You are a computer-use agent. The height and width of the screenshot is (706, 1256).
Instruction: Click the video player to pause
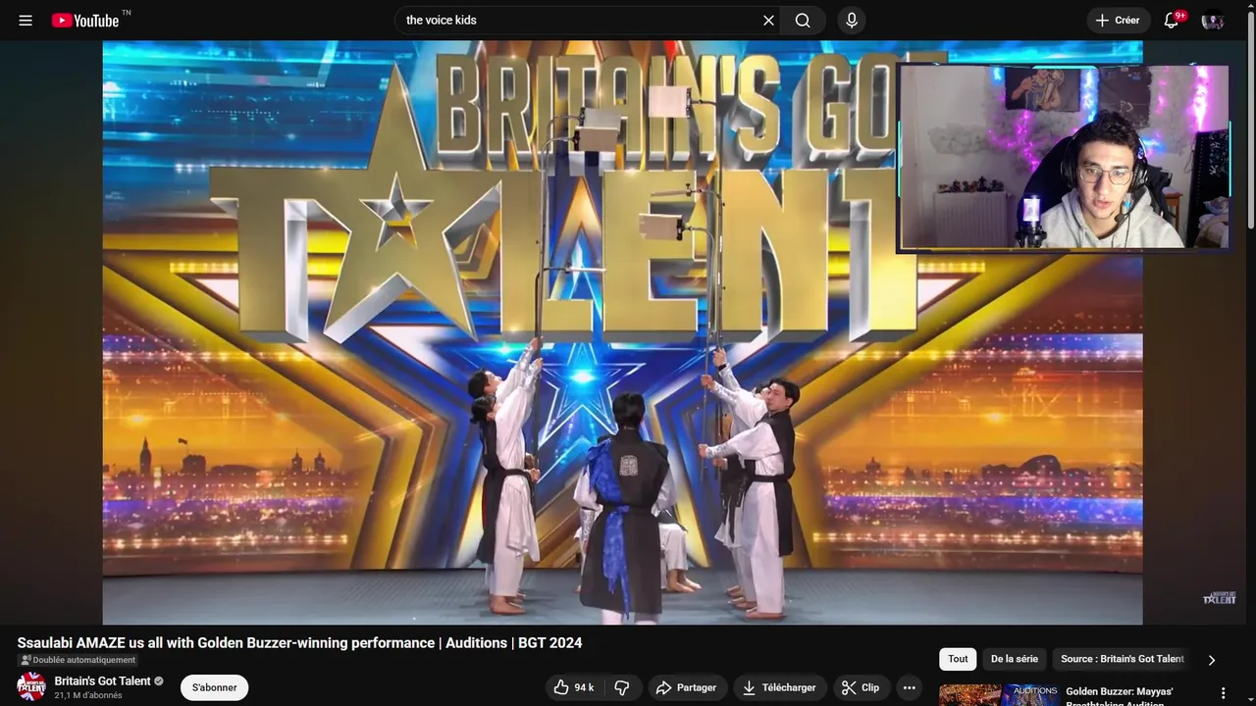622,332
